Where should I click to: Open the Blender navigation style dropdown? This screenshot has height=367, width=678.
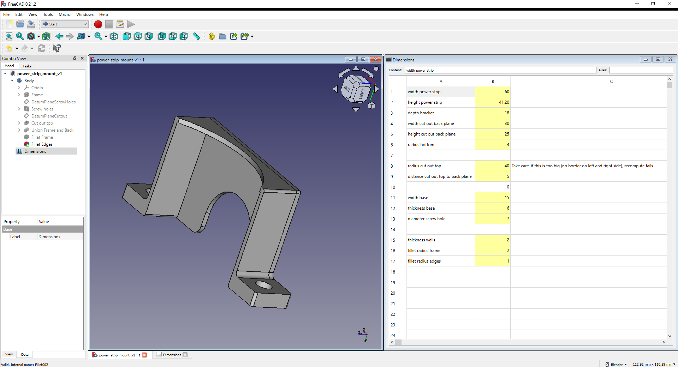tap(617, 364)
